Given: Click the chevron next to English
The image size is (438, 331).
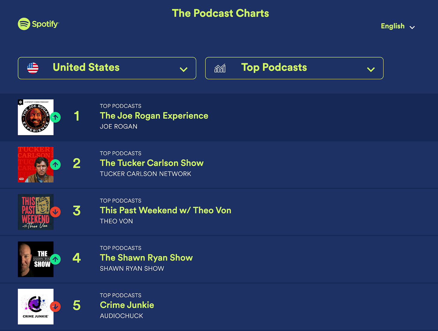Looking at the screenshot, I should (x=412, y=27).
